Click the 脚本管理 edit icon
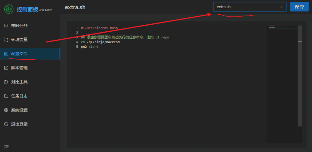This screenshot has width=312, height=152. pyautogui.click(x=6, y=68)
